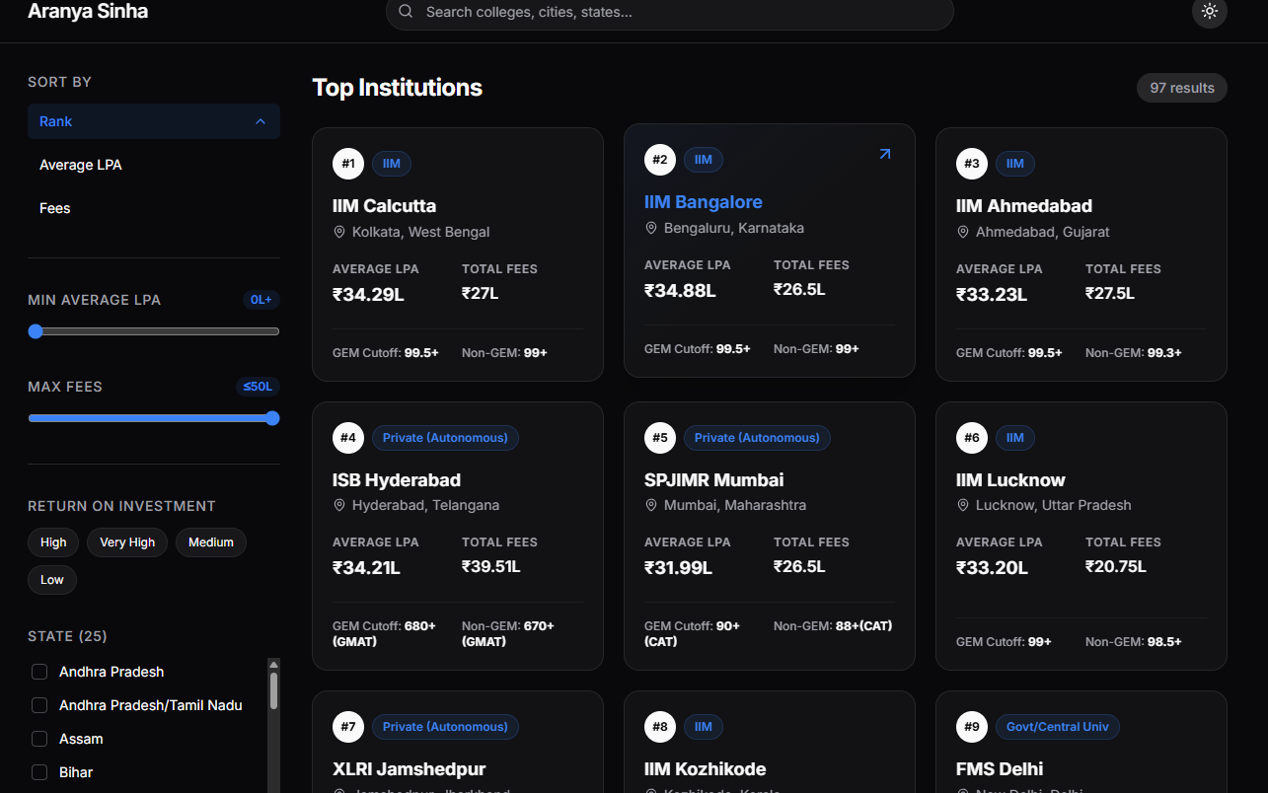This screenshot has height=793, width=1268.
Task: Click the #5 rank badge
Action: click(x=660, y=438)
